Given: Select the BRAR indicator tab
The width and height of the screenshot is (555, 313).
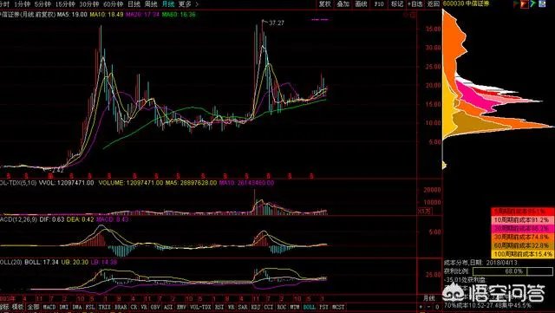Looking at the screenshot, I should coord(121,307).
